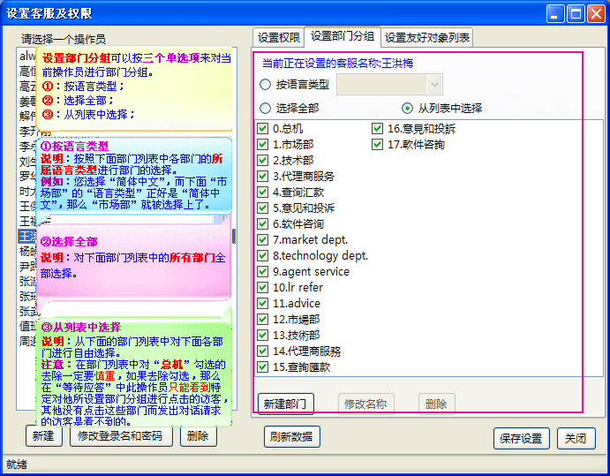Click the 新建部门 button

[x=286, y=404]
